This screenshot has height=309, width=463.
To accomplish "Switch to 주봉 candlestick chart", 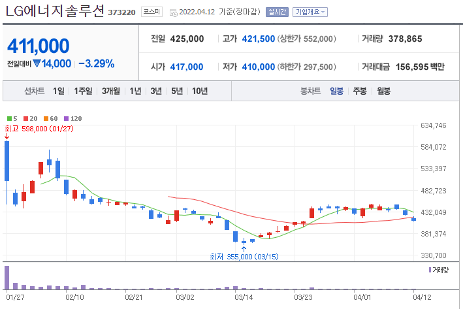I will (360, 91).
